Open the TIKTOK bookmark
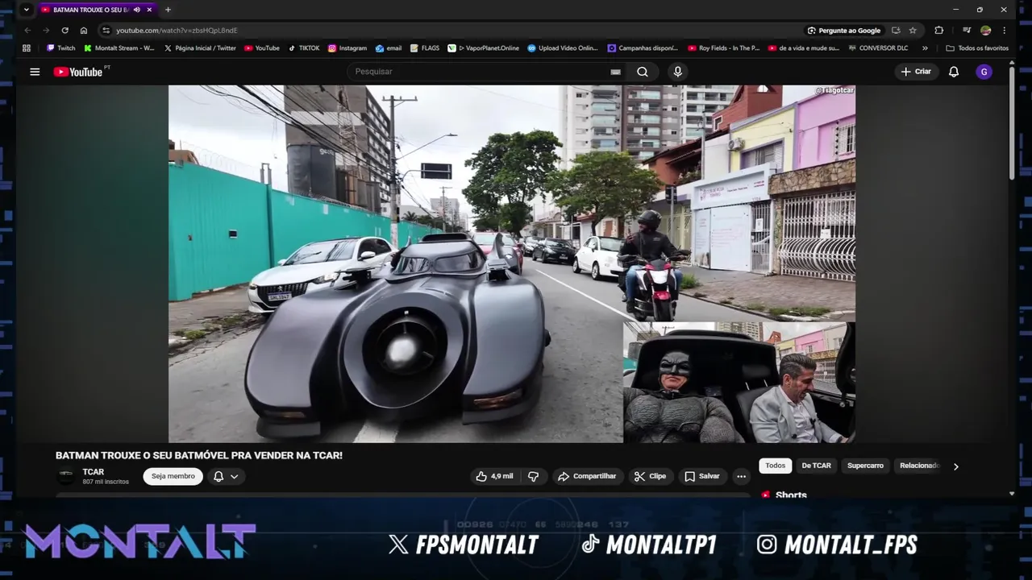The height and width of the screenshot is (580, 1032). 304,48
